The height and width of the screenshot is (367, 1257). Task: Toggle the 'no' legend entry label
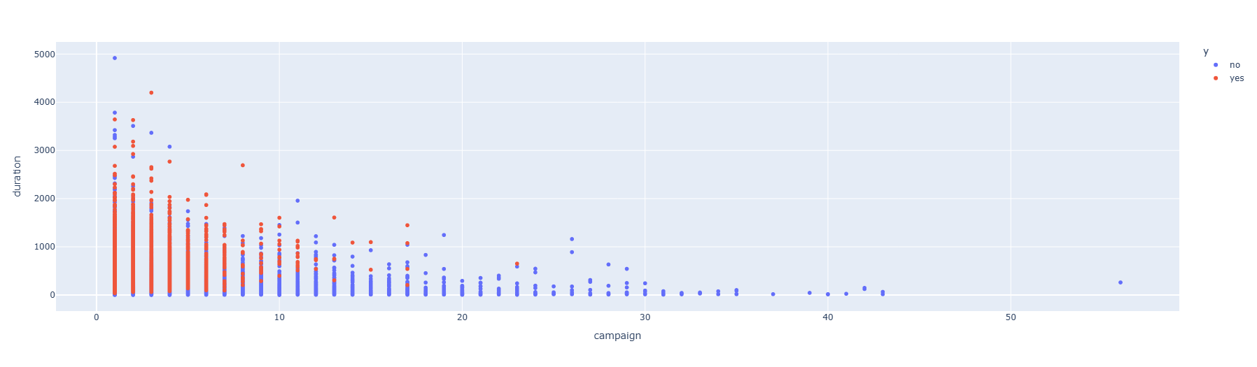pyautogui.click(x=1235, y=65)
